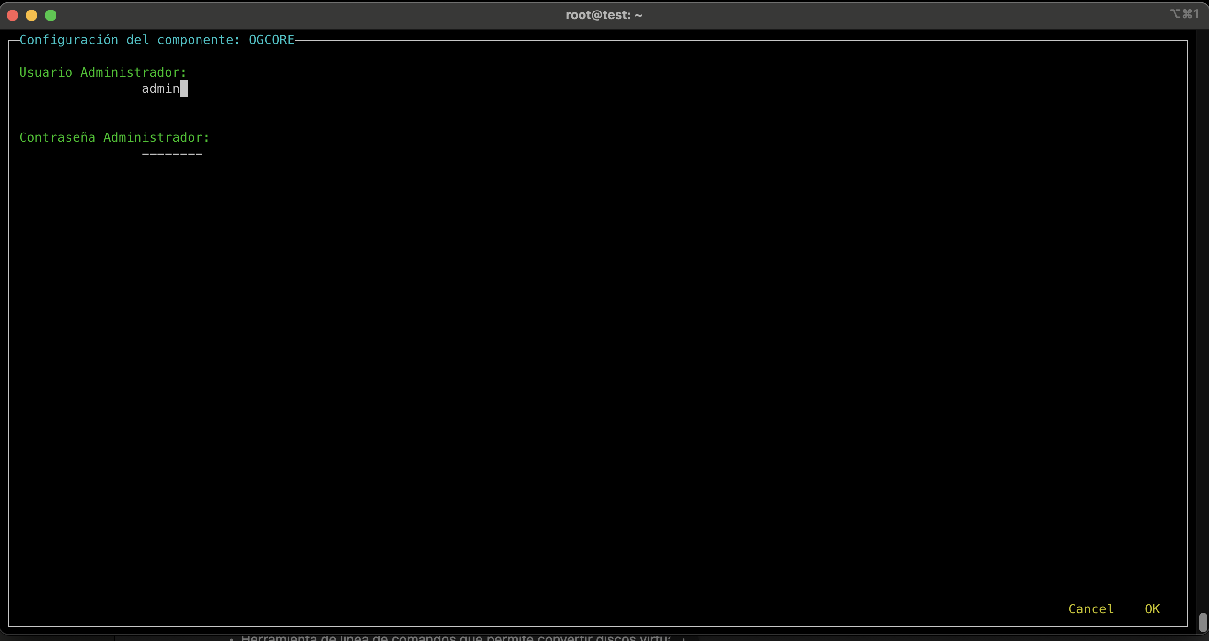Click the OK button in the dialog
This screenshot has height=641, width=1209.
(x=1152, y=609)
